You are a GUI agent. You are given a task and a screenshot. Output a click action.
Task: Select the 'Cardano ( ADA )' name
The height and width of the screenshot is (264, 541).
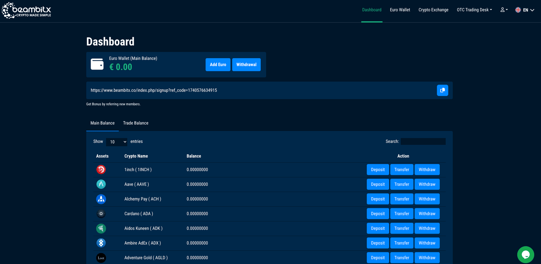[139, 214]
